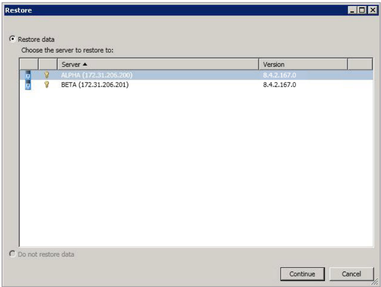Click the server icon in the BETA row
Viewport: 381px width, 287px height.
tap(28, 85)
